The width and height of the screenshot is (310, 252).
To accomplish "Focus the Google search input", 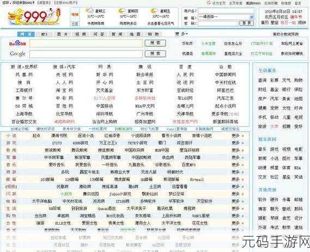I will tap(86, 54).
